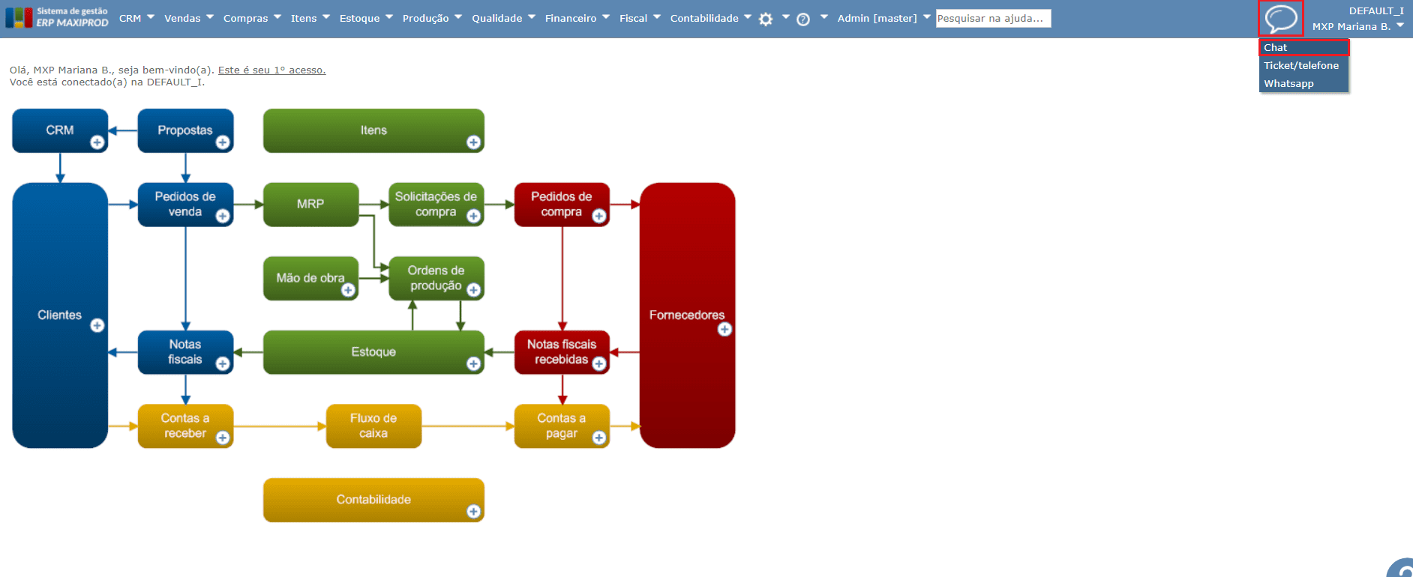1413x577 pixels.
Task: Open the Clientes flowchart box
Action: [60, 315]
